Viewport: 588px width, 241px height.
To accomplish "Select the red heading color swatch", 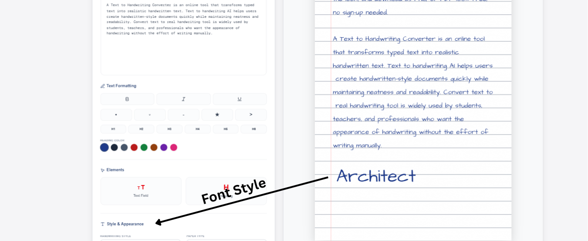I will click(x=134, y=147).
